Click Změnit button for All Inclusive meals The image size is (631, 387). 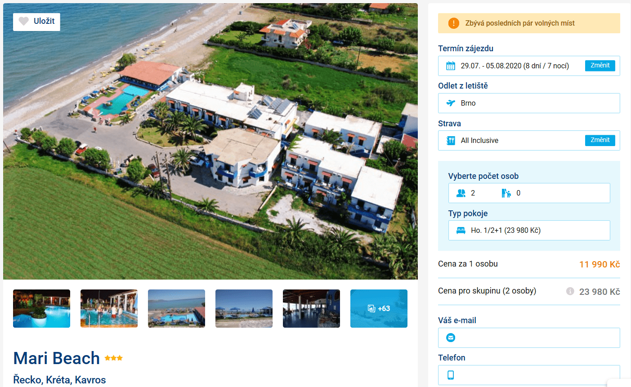600,140
